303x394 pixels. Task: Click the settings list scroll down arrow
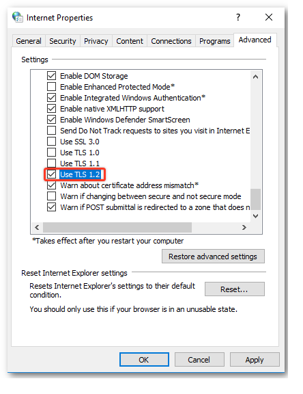(256, 216)
